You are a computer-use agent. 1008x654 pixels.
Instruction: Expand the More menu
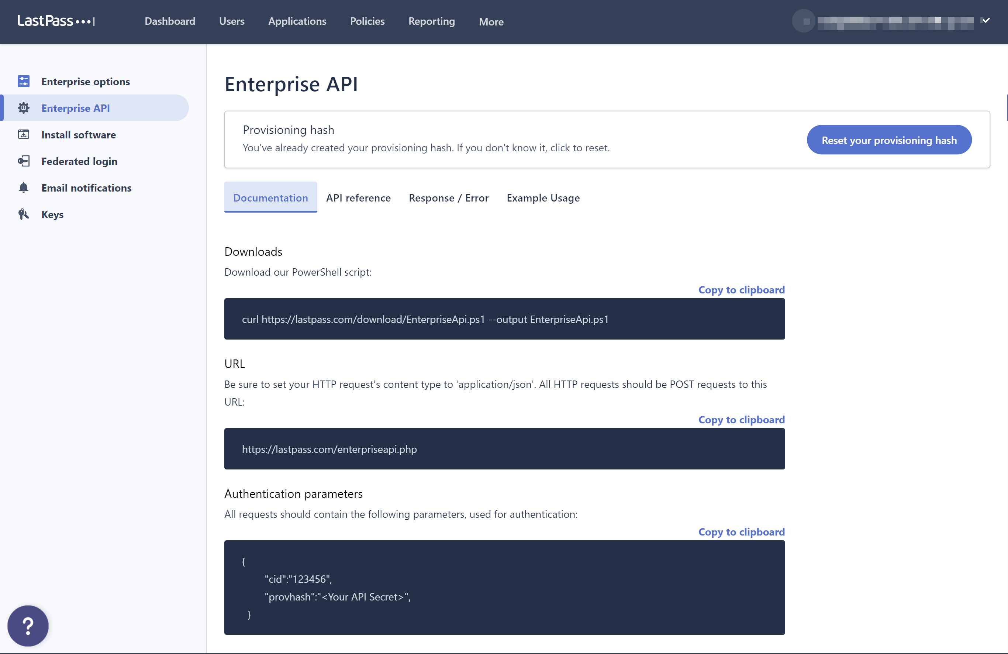tap(491, 22)
